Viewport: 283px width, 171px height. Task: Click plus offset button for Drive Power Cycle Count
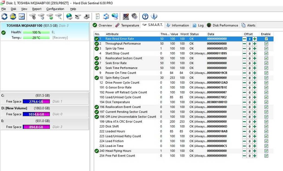tap(255, 83)
